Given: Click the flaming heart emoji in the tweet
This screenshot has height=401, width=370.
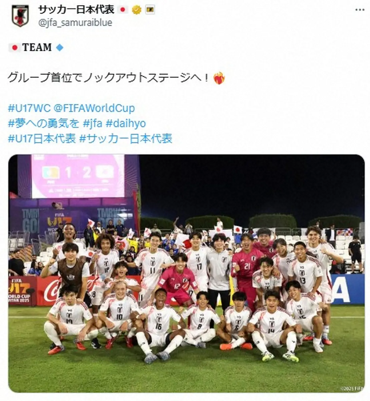Looking at the screenshot, I should click(x=219, y=78).
